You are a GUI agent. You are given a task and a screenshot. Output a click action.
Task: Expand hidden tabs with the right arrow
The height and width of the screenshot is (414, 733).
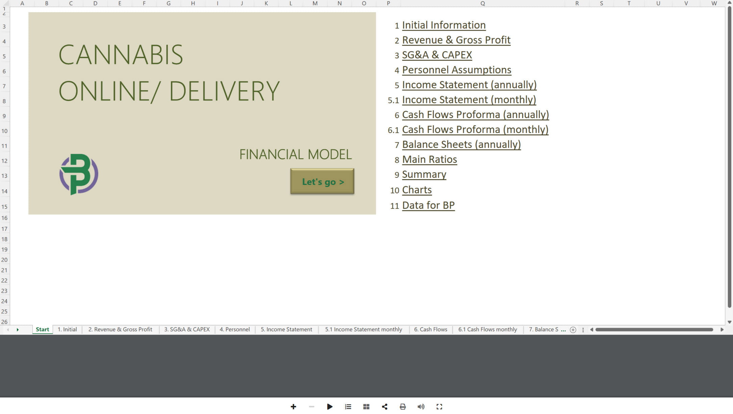(18, 330)
